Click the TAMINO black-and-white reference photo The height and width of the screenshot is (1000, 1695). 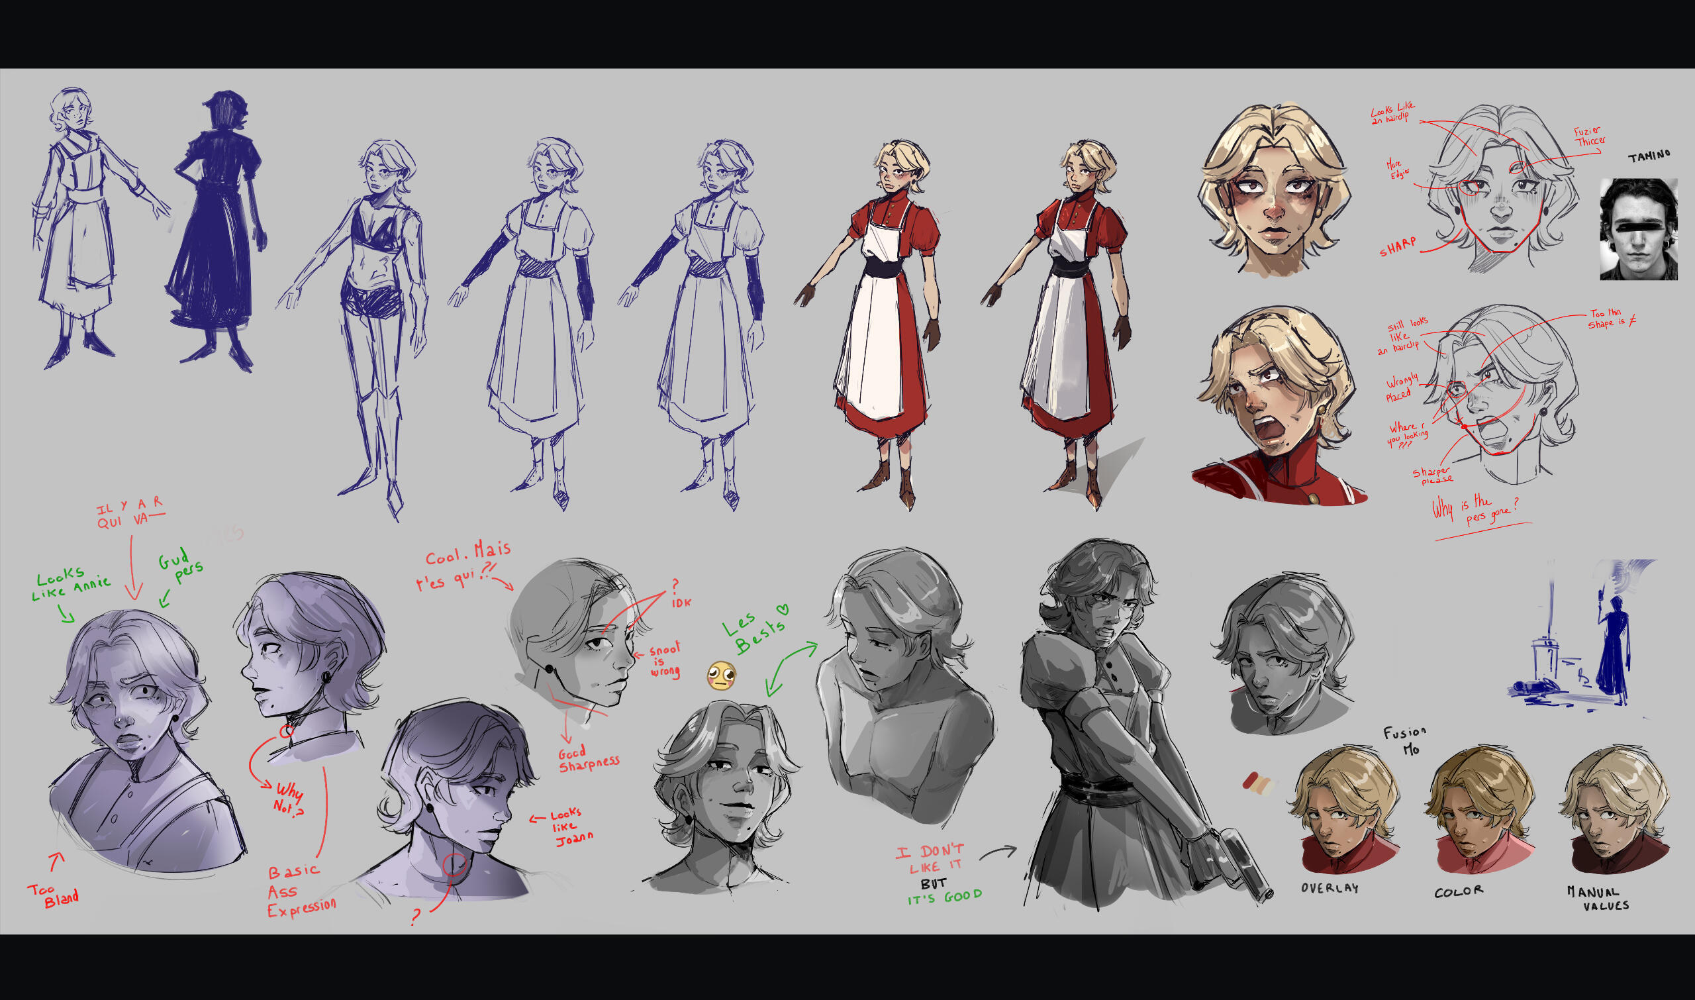[1638, 229]
